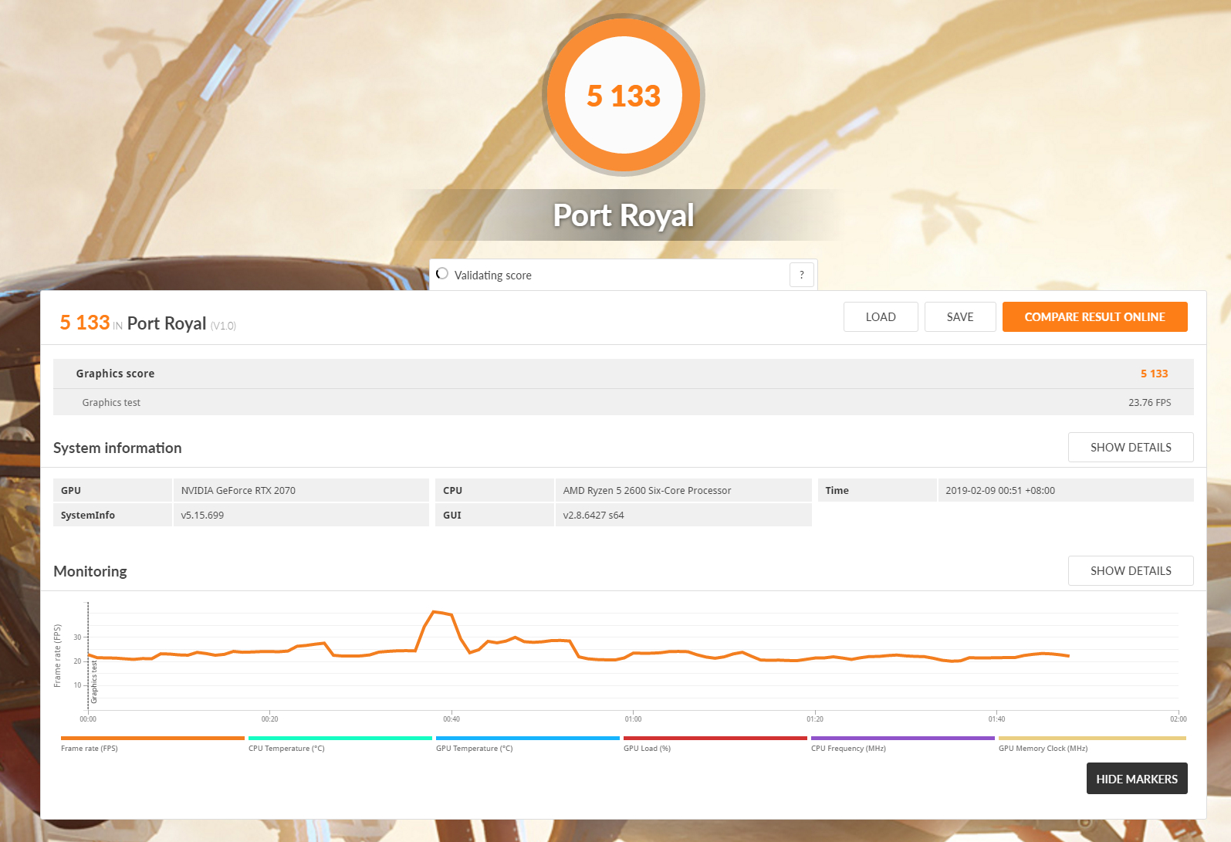Viewport: 1231px width, 842px height.
Task: Show details for Monitoring
Action: pyautogui.click(x=1131, y=571)
